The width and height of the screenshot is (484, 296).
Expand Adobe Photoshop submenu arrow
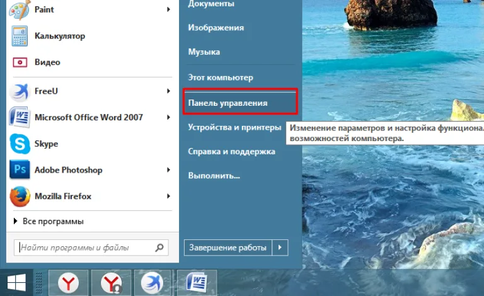click(168, 170)
